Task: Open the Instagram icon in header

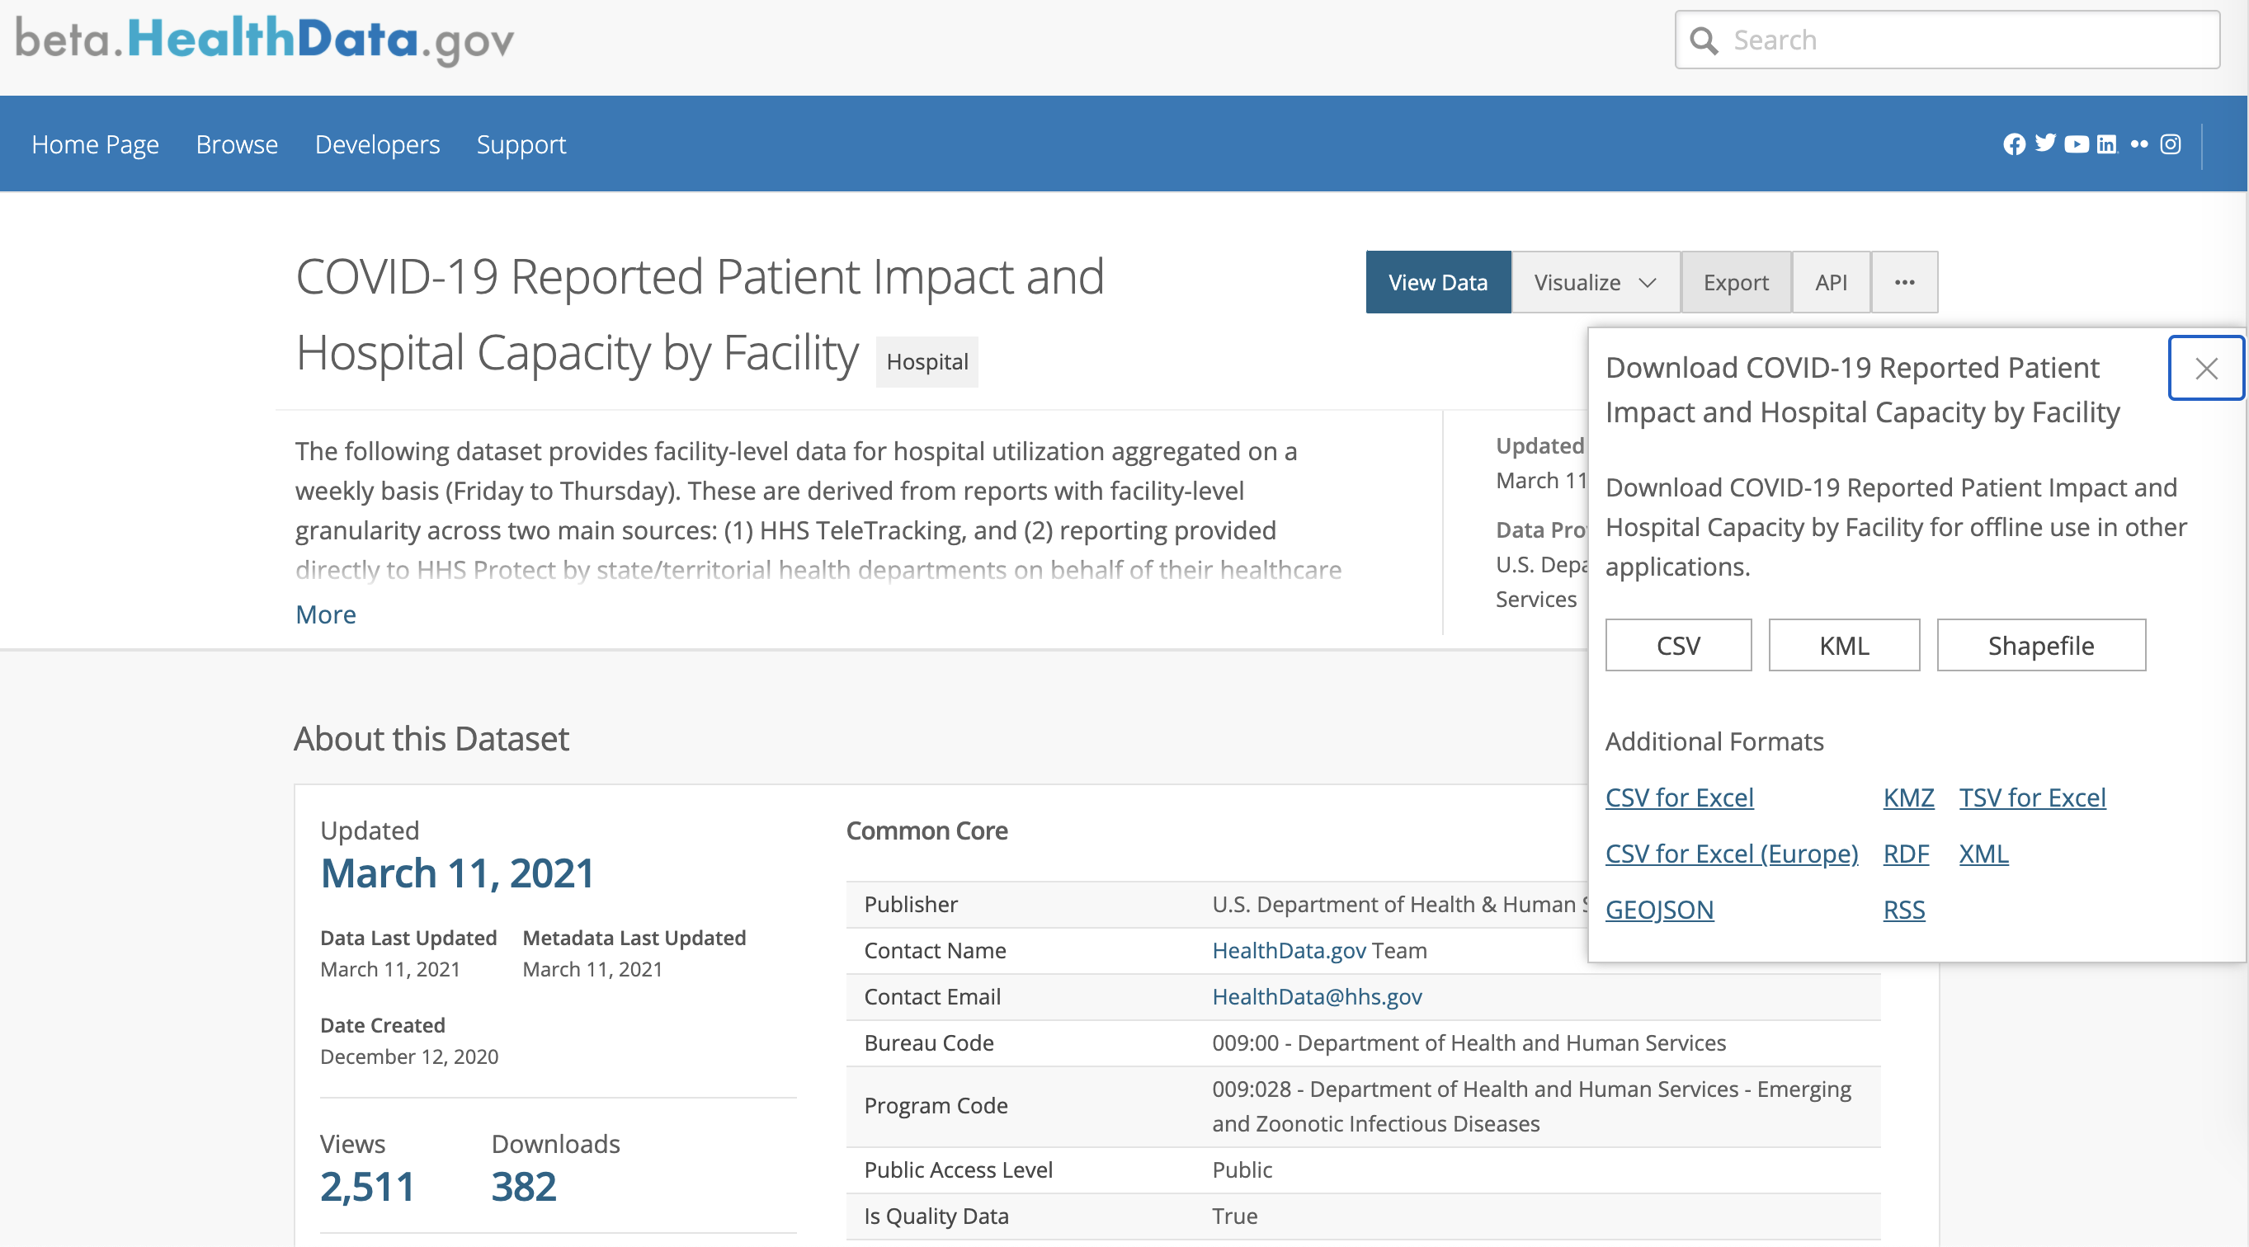Action: pos(2171,144)
